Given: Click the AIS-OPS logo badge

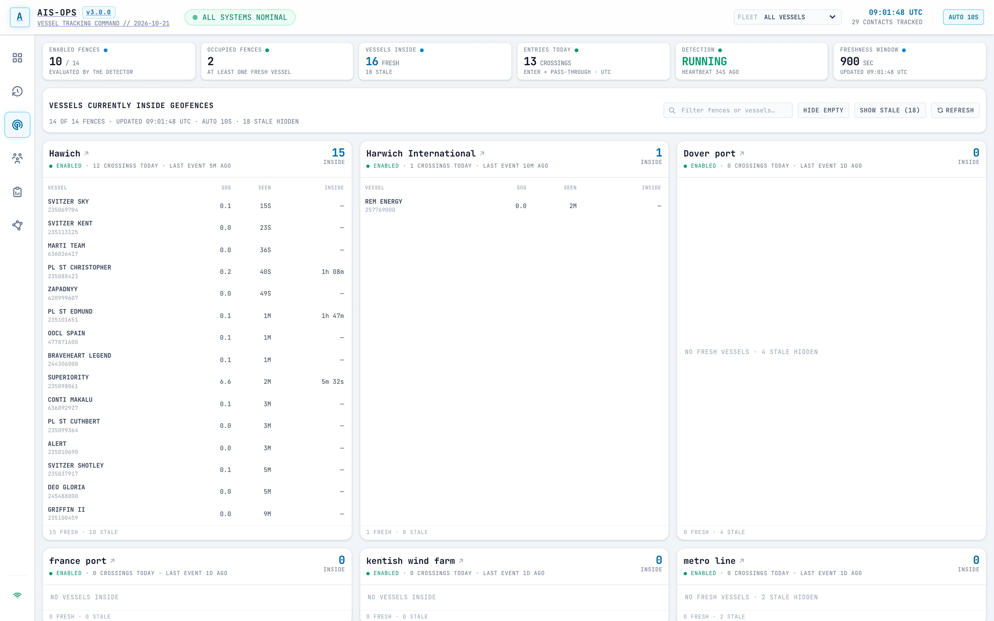Looking at the screenshot, I should pos(20,17).
